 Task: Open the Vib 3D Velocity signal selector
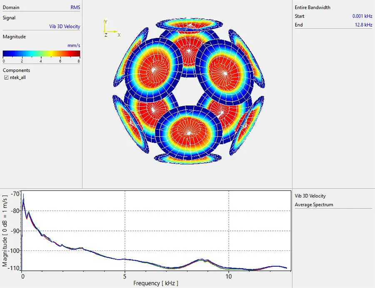point(65,26)
